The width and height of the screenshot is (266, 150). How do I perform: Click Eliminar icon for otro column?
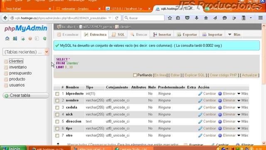click(x=220, y=135)
